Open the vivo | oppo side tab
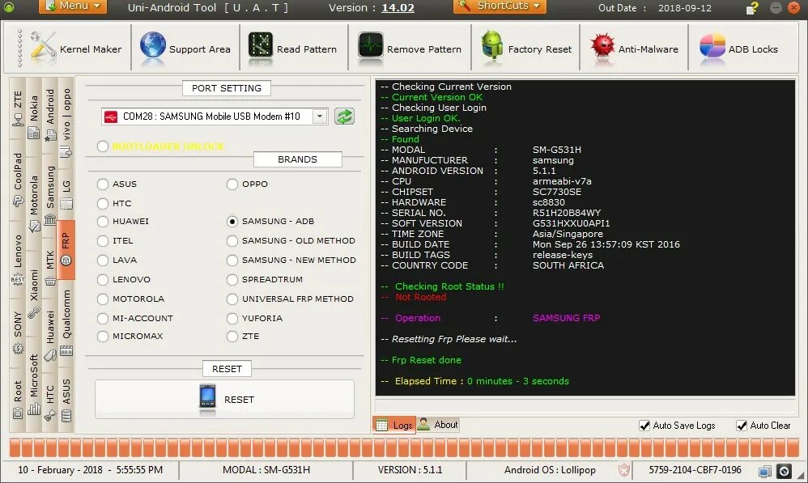Image resolution: width=808 pixels, height=483 pixels. coord(66,122)
